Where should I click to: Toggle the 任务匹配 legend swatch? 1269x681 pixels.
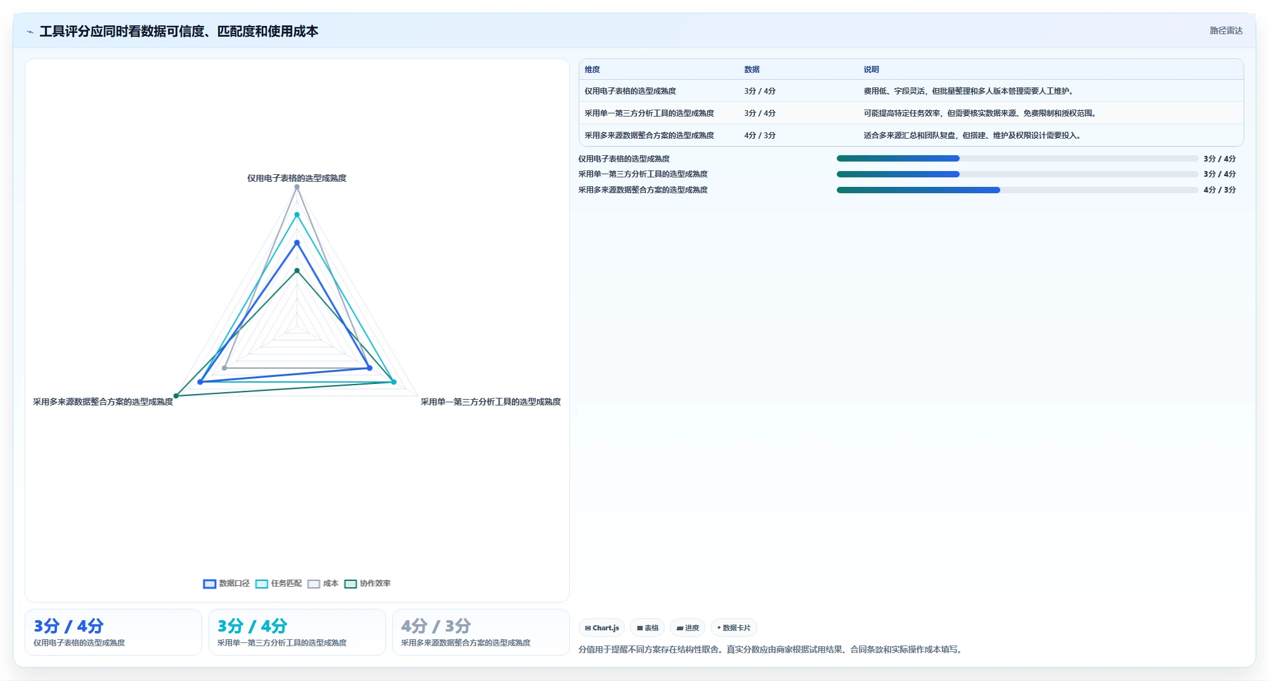(x=262, y=583)
